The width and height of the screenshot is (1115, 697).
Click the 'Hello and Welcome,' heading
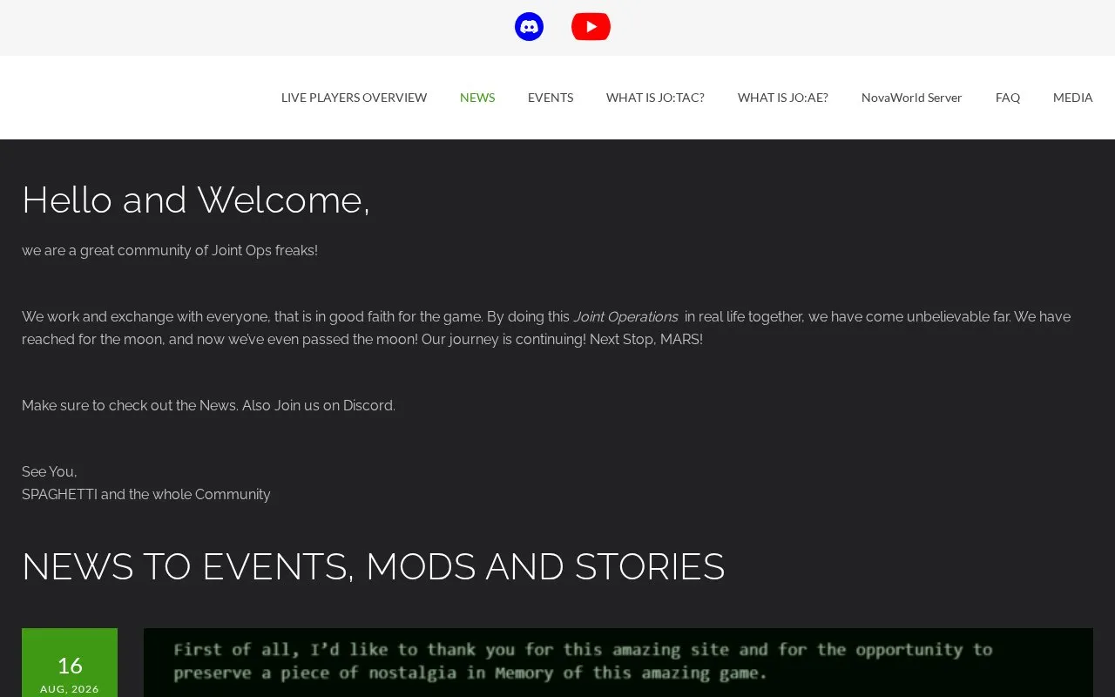pos(196,200)
